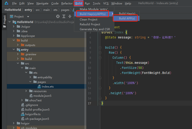Open the Project view dropdown
The height and width of the screenshot is (129, 192).
[x=28, y=17]
